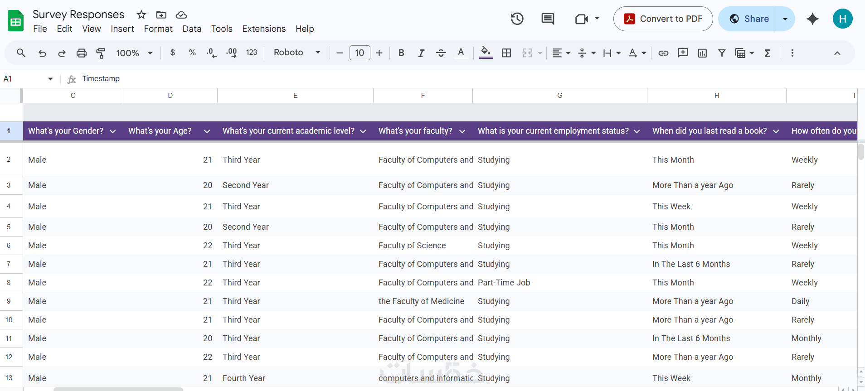Toggle strikethrough formatting
The height and width of the screenshot is (391, 865).
pos(441,53)
